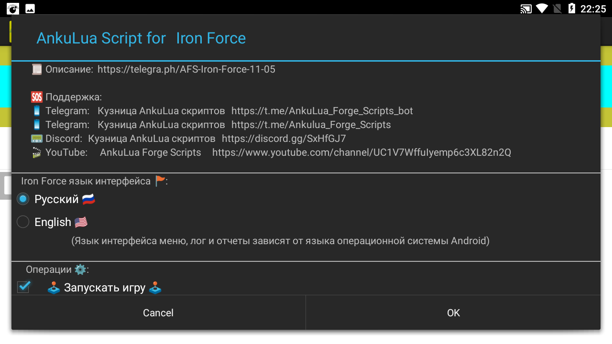Select the English language radio button
This screenshot has height=344, width=612.
pos(23,222)
